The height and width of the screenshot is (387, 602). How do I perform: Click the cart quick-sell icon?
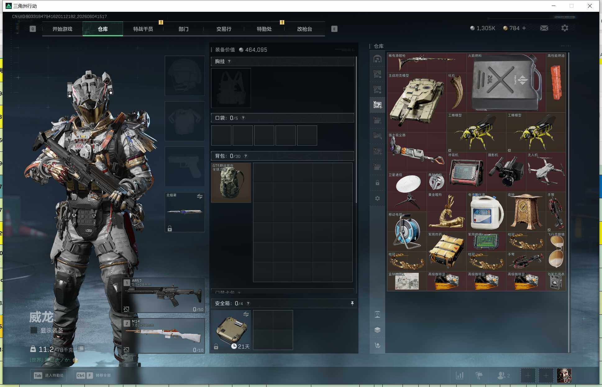(x=377, y=345)
